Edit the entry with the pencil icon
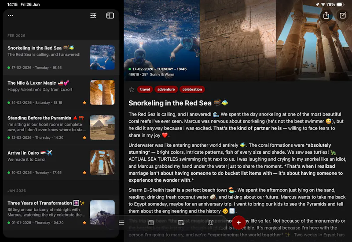352x242 pixels. (343, 15)
